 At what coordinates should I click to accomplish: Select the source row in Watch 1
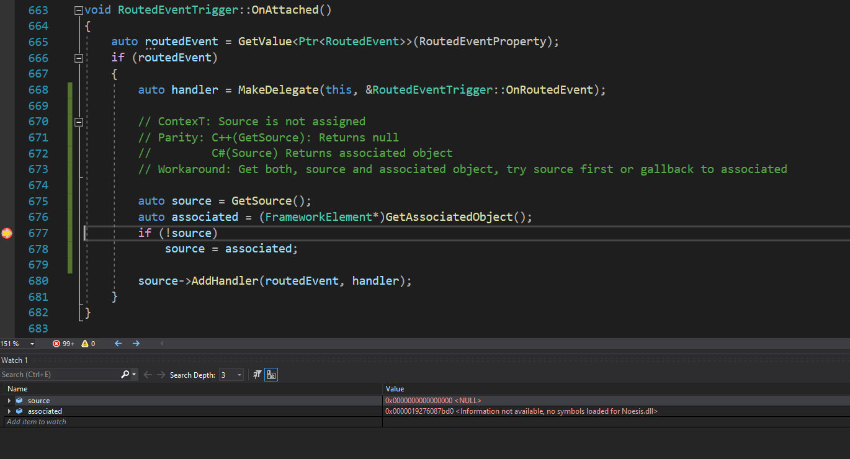(425, 401)
